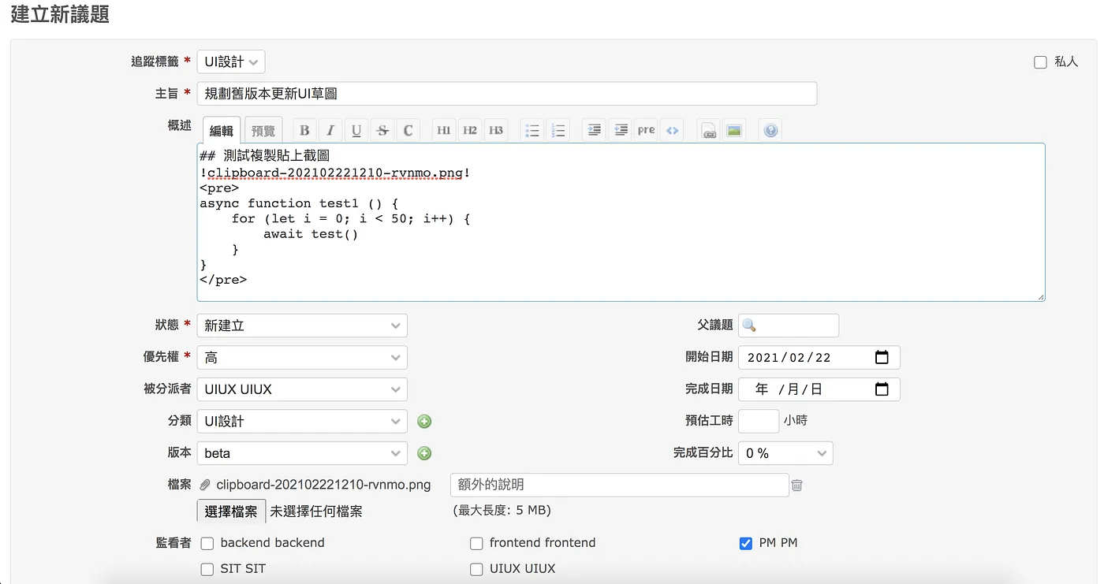This screenshot has width=1104, height=584.
Task: Apply strikethrough formatting in editor toolbar
Action: 382,130
